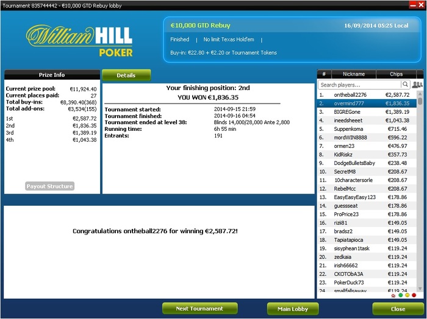Sort by the Nickname column header
427x319 pixels.
tap(354, 74)
